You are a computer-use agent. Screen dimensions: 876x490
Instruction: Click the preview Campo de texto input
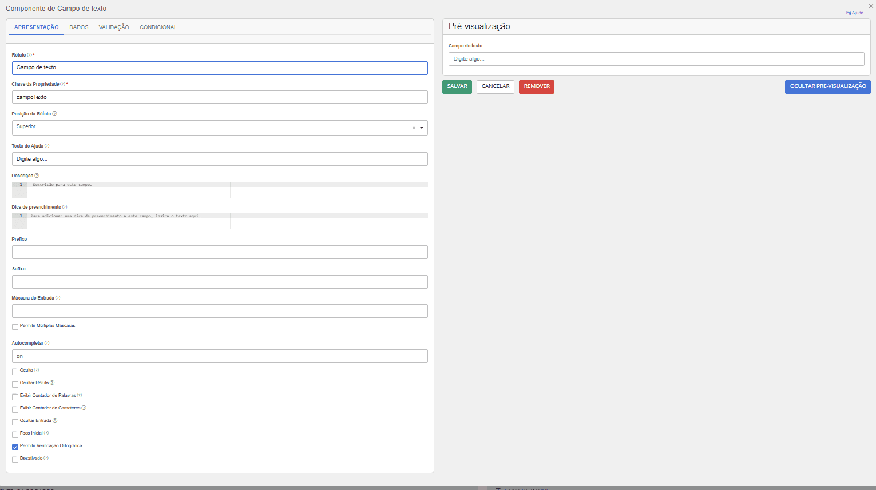point(656,59)
